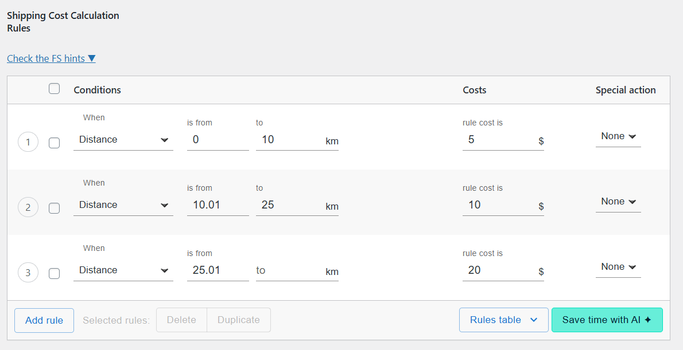Select all rules via header checkbox
Screen dimensions: 683x350
pos(54,88)
